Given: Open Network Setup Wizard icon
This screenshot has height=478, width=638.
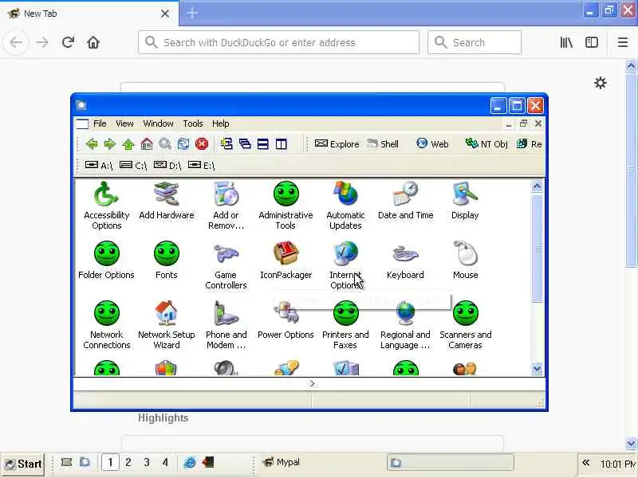Looking at the screenshot, I should click(x=167, y=325).
